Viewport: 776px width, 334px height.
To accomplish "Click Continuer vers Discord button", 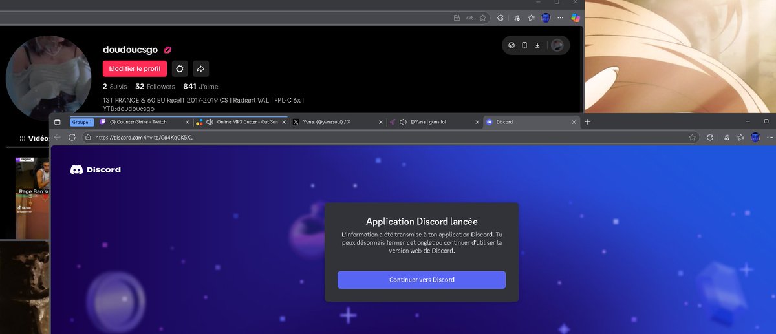I will (422, 280).
